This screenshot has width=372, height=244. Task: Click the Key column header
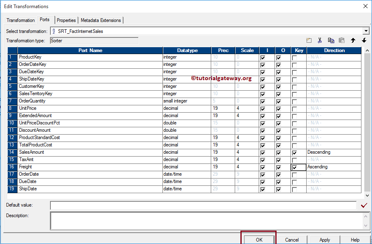click(298, 50)
